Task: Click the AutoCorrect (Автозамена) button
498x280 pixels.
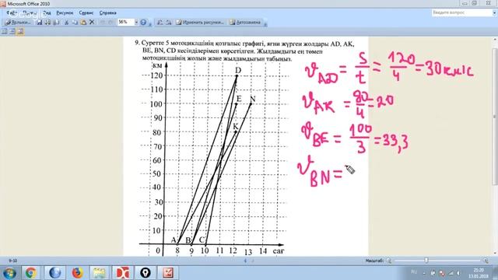Action: pyautogui.click(x=245, y=23)
